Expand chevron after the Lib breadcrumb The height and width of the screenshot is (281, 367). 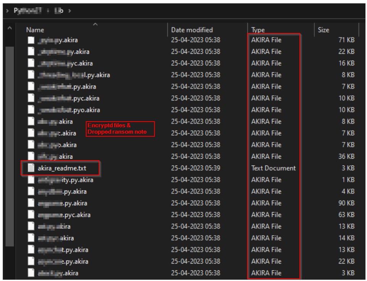(70, 11)
